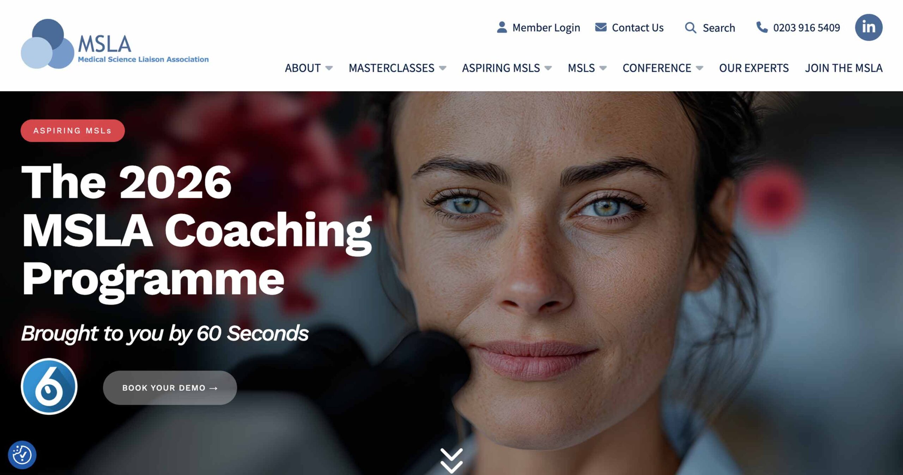Call the 0203 916 5409 number link
The width and height of the screenshot is (903, 475).
point(806,28)
